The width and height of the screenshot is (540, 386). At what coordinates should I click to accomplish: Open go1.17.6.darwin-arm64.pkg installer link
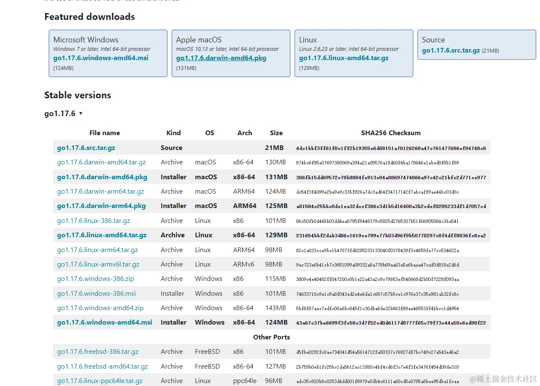(101, 206)
